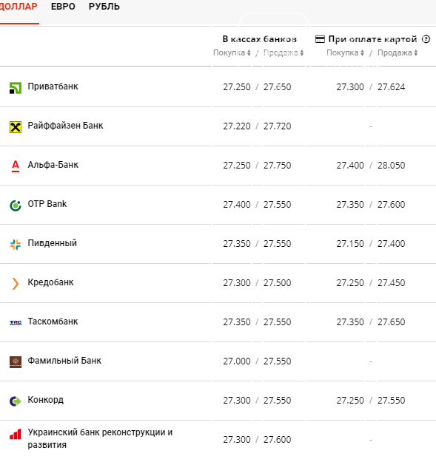Click the Альфа-Банк red letter A logo
This screenshot has width=436, height=459.
[x=16, y=166]
